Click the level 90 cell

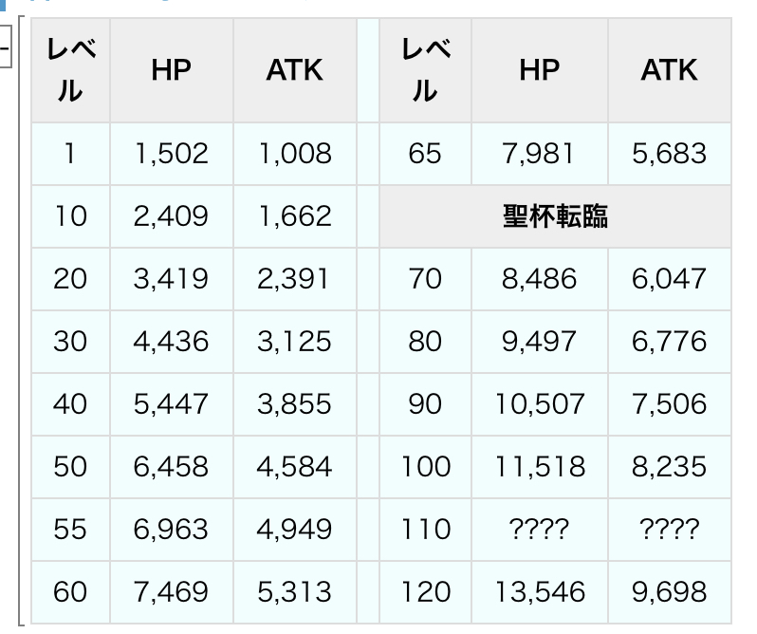(x=424, y=404)
